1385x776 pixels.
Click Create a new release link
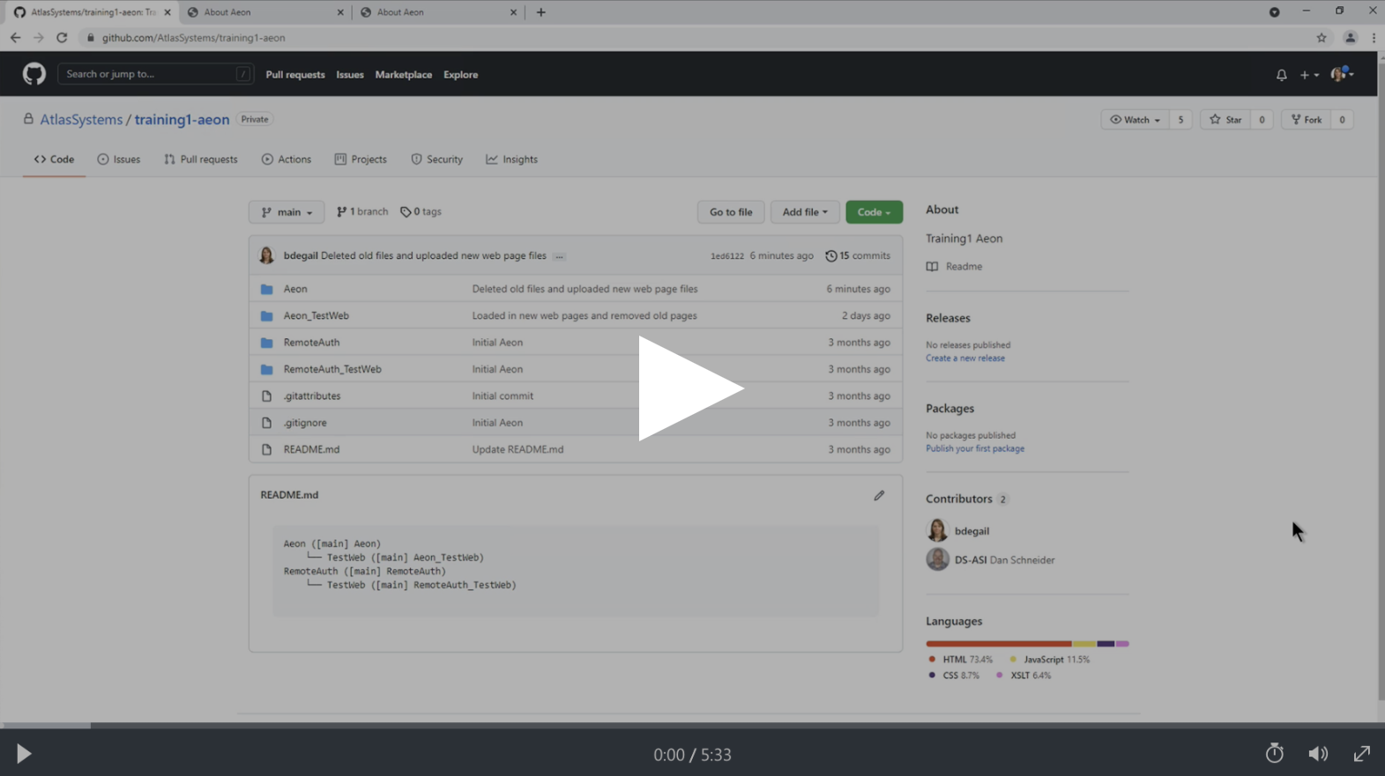click(964, 358)
